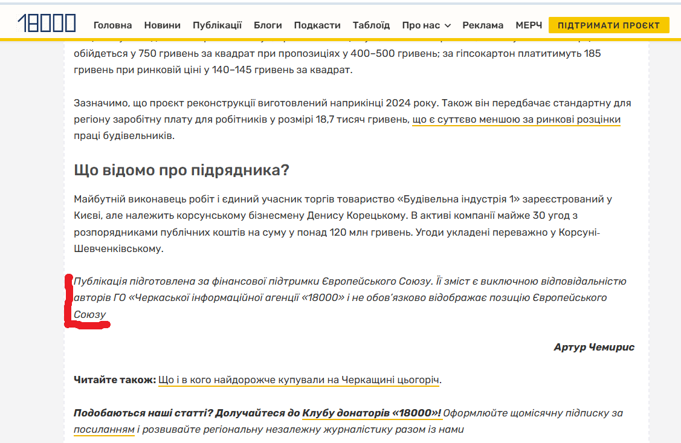Image resolution: width=681 pixels, height=443 pixels.
Task: Follow the link about ринкові розцінки
Action: tap(516, 120)
